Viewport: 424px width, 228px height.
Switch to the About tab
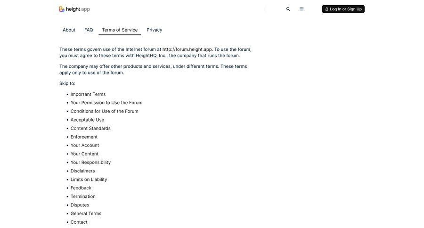point(69,30)
